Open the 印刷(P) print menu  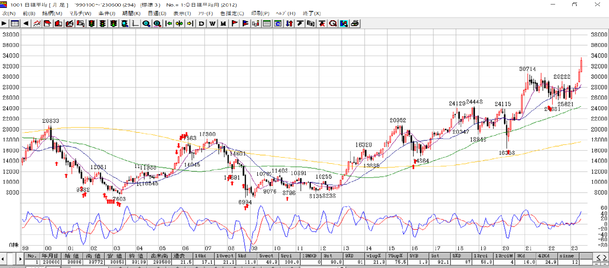260,13
